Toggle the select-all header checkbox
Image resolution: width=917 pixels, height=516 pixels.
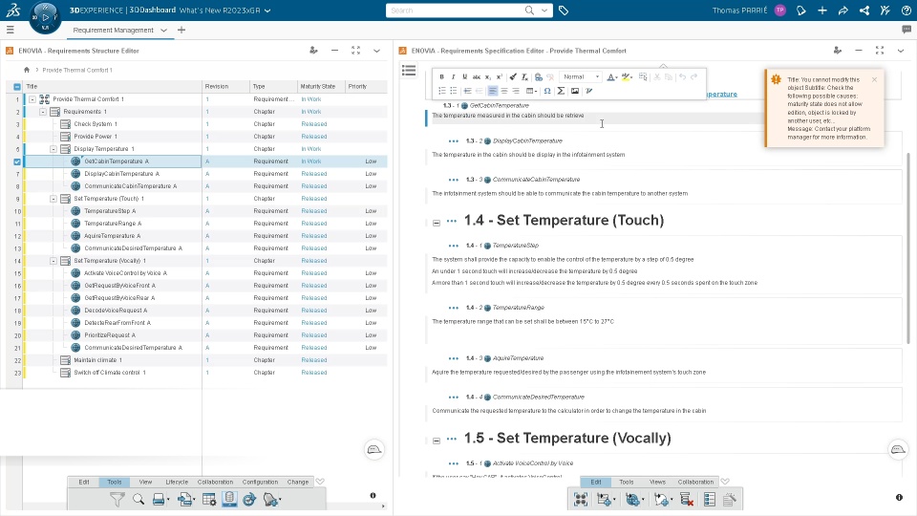(17, 87)
